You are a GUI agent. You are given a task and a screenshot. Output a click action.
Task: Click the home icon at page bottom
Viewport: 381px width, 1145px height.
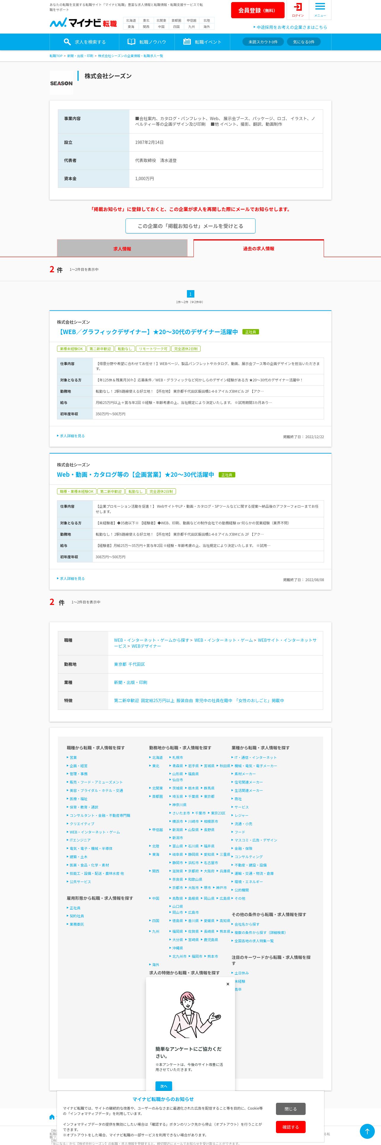(52, 1117)
